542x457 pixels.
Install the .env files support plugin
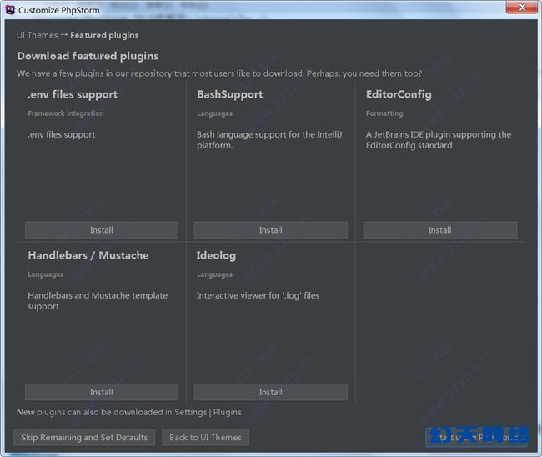tap(102, 230)
